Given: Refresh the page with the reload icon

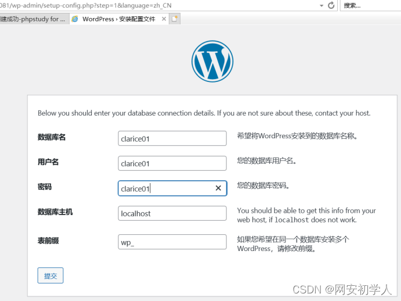Looking at the screenshot, I should click(331, 5).
